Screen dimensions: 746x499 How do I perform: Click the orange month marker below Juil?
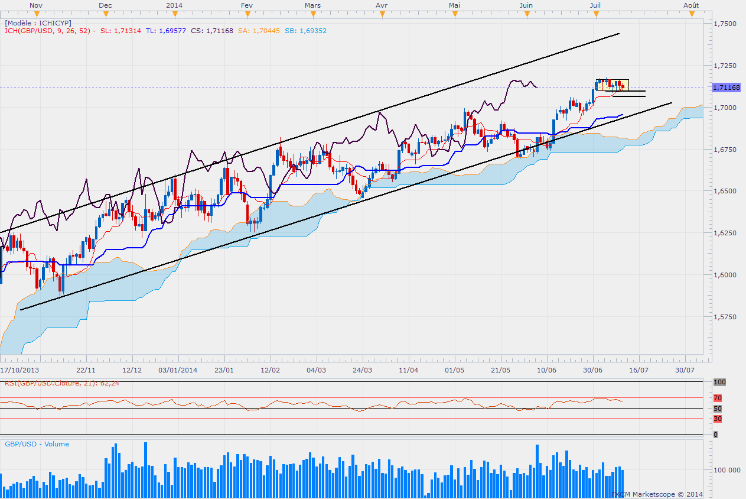click(595, 12)
